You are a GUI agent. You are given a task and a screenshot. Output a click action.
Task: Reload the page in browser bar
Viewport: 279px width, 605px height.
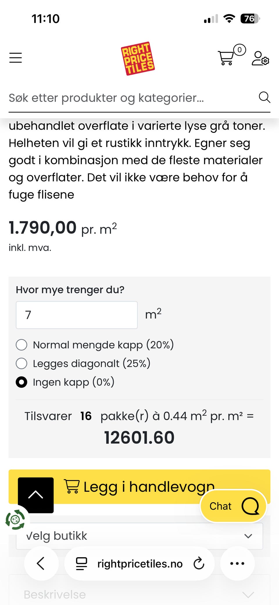[x=199, y=563]
